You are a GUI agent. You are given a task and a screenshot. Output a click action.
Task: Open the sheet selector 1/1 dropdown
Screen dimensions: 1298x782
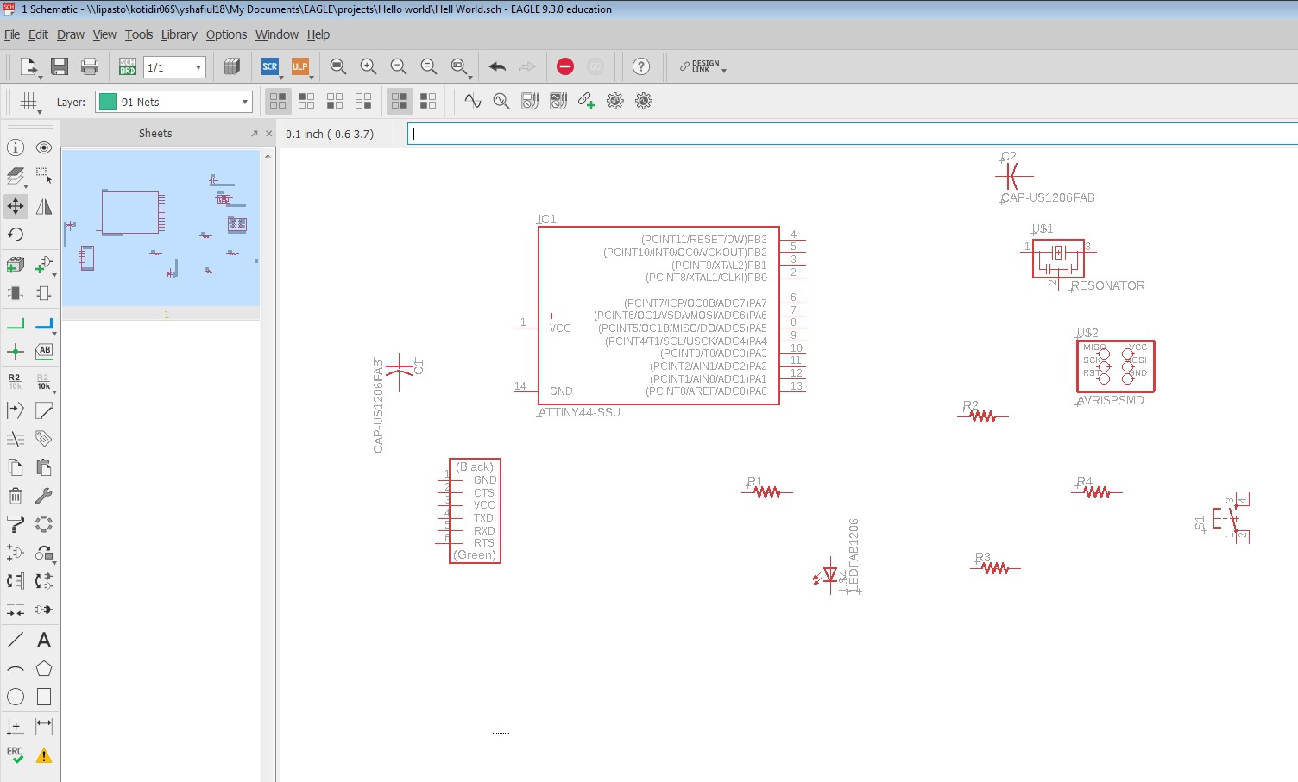[174, 67]
